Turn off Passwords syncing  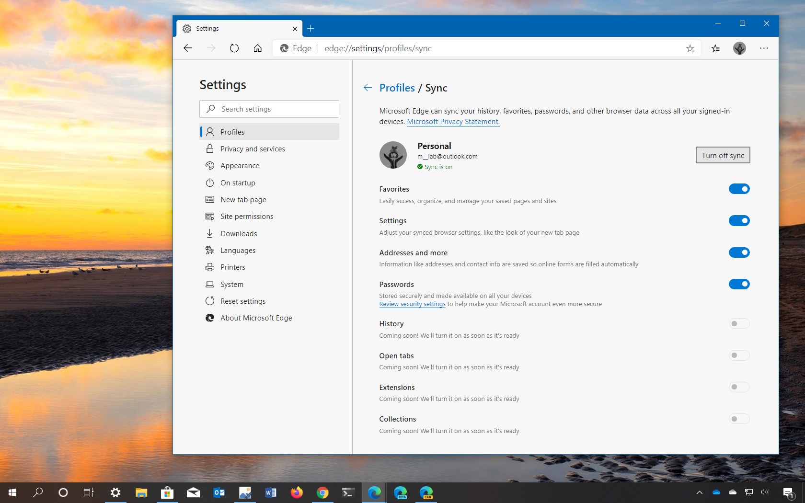739,284
